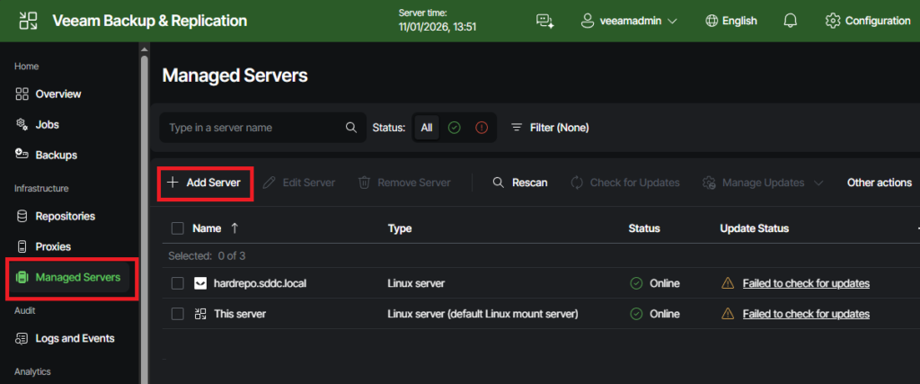The width and height of the screenshot is (920, 384).
Task: Check the This server row checkbox
Action: (178, 314)
